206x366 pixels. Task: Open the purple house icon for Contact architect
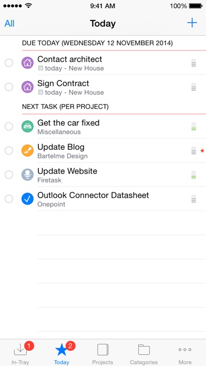tap(27, 63)
